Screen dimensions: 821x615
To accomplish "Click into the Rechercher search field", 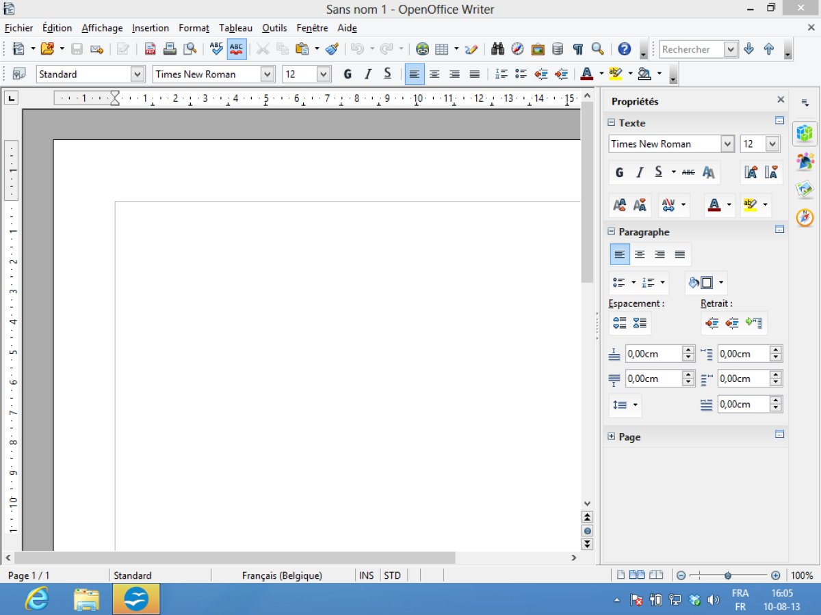I will (x=690, y=49).
